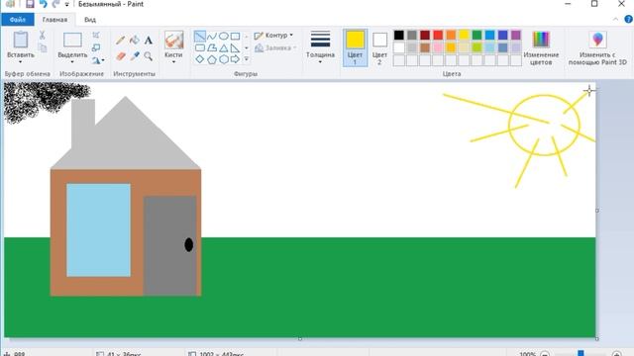Select the Eraser tool

120,56
